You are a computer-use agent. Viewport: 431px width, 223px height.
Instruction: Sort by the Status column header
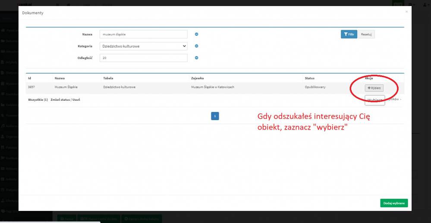[309, 78]
